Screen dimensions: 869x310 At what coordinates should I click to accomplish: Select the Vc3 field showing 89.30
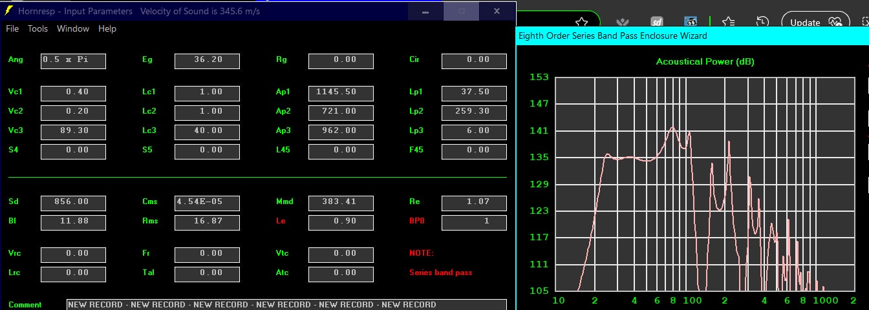(73, 132)
